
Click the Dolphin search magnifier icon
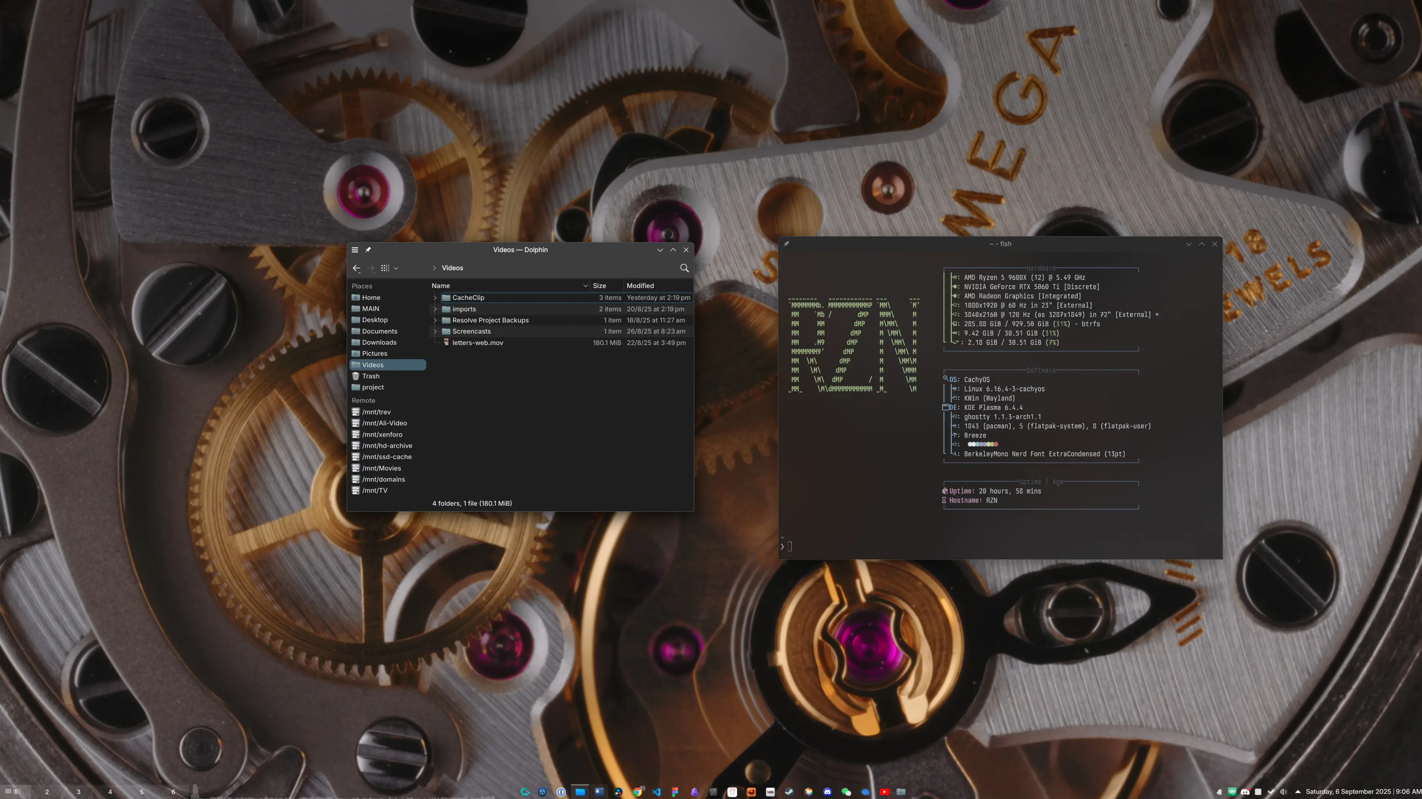click(x=684, y=268)
